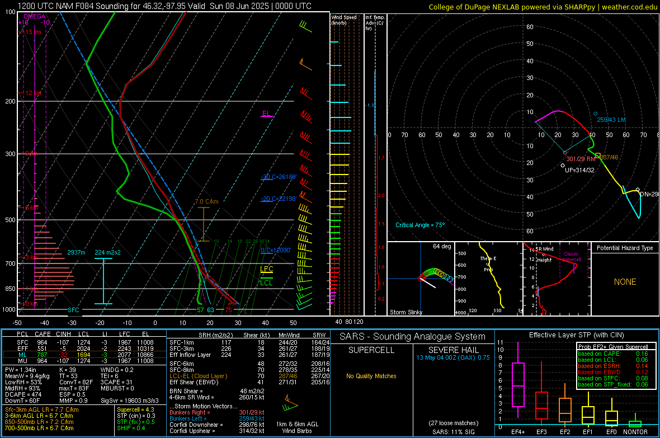Click the 'Inf. Temp. Adv.' column header

[x=375, y=23]
